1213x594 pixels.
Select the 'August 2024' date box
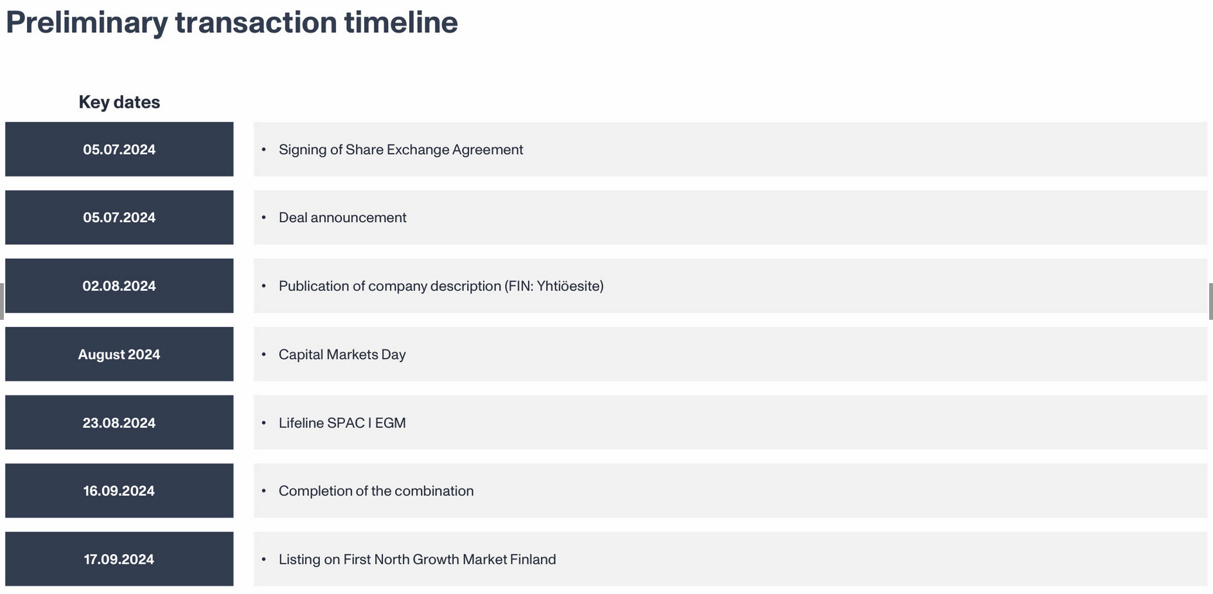tap(119, 354)
